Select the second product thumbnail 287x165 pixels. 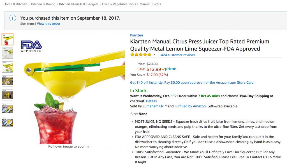tap(8, 53)
